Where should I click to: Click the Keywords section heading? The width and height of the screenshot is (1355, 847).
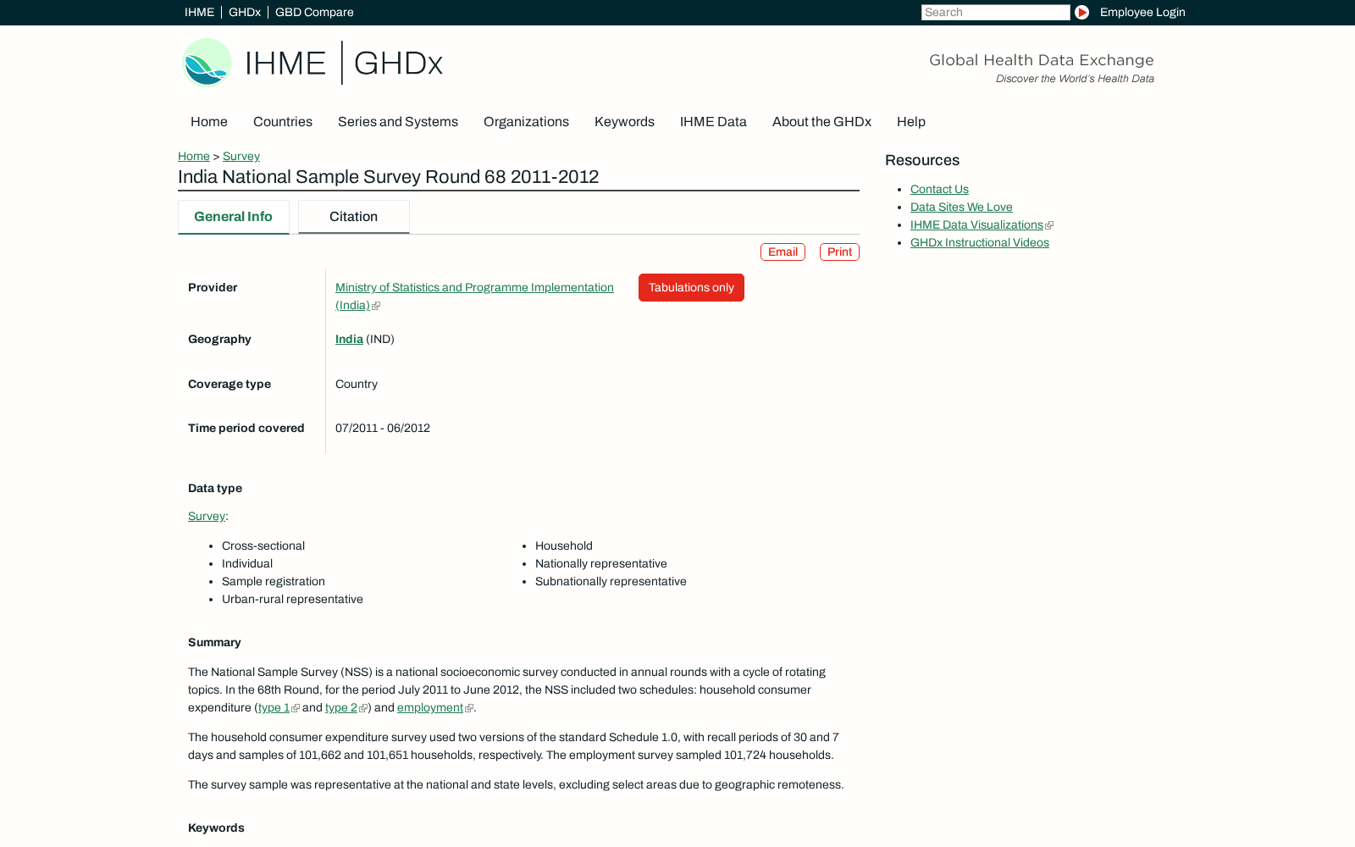tap(216, 828)
